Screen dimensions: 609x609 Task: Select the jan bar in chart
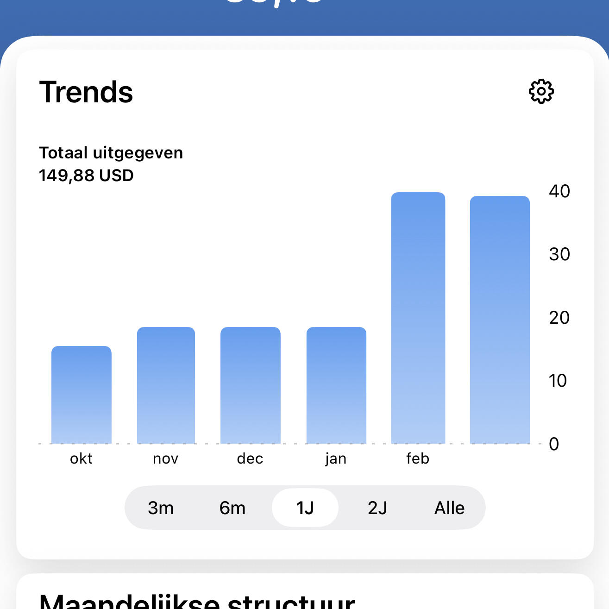tap(336, 385)
